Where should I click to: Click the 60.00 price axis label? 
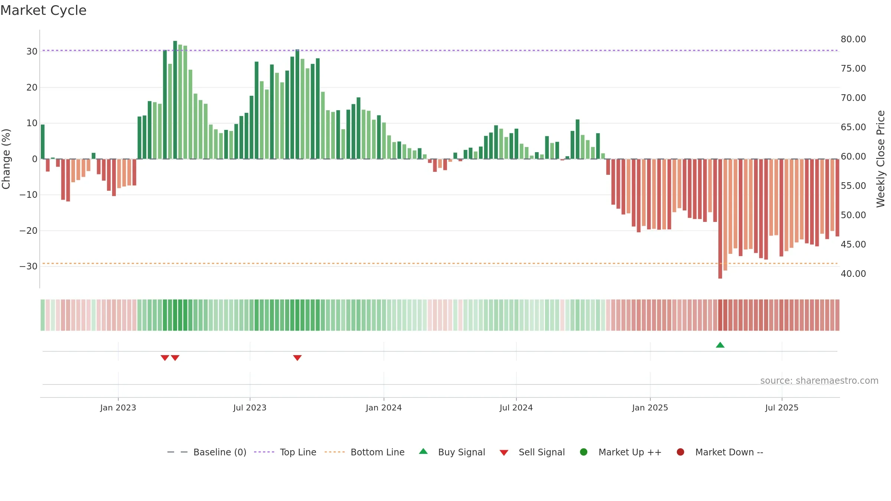[x=853, y=156]
